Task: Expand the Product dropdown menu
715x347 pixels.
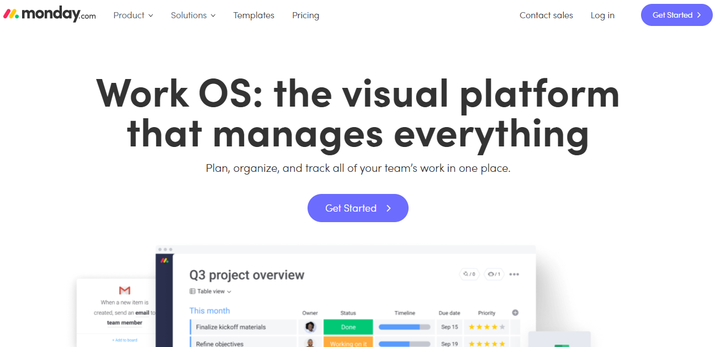Action: [133, 15]
